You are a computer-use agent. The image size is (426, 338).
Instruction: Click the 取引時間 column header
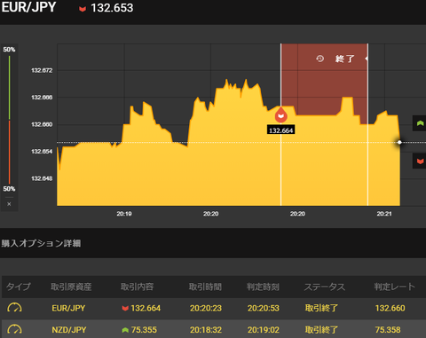pos(205,287)
